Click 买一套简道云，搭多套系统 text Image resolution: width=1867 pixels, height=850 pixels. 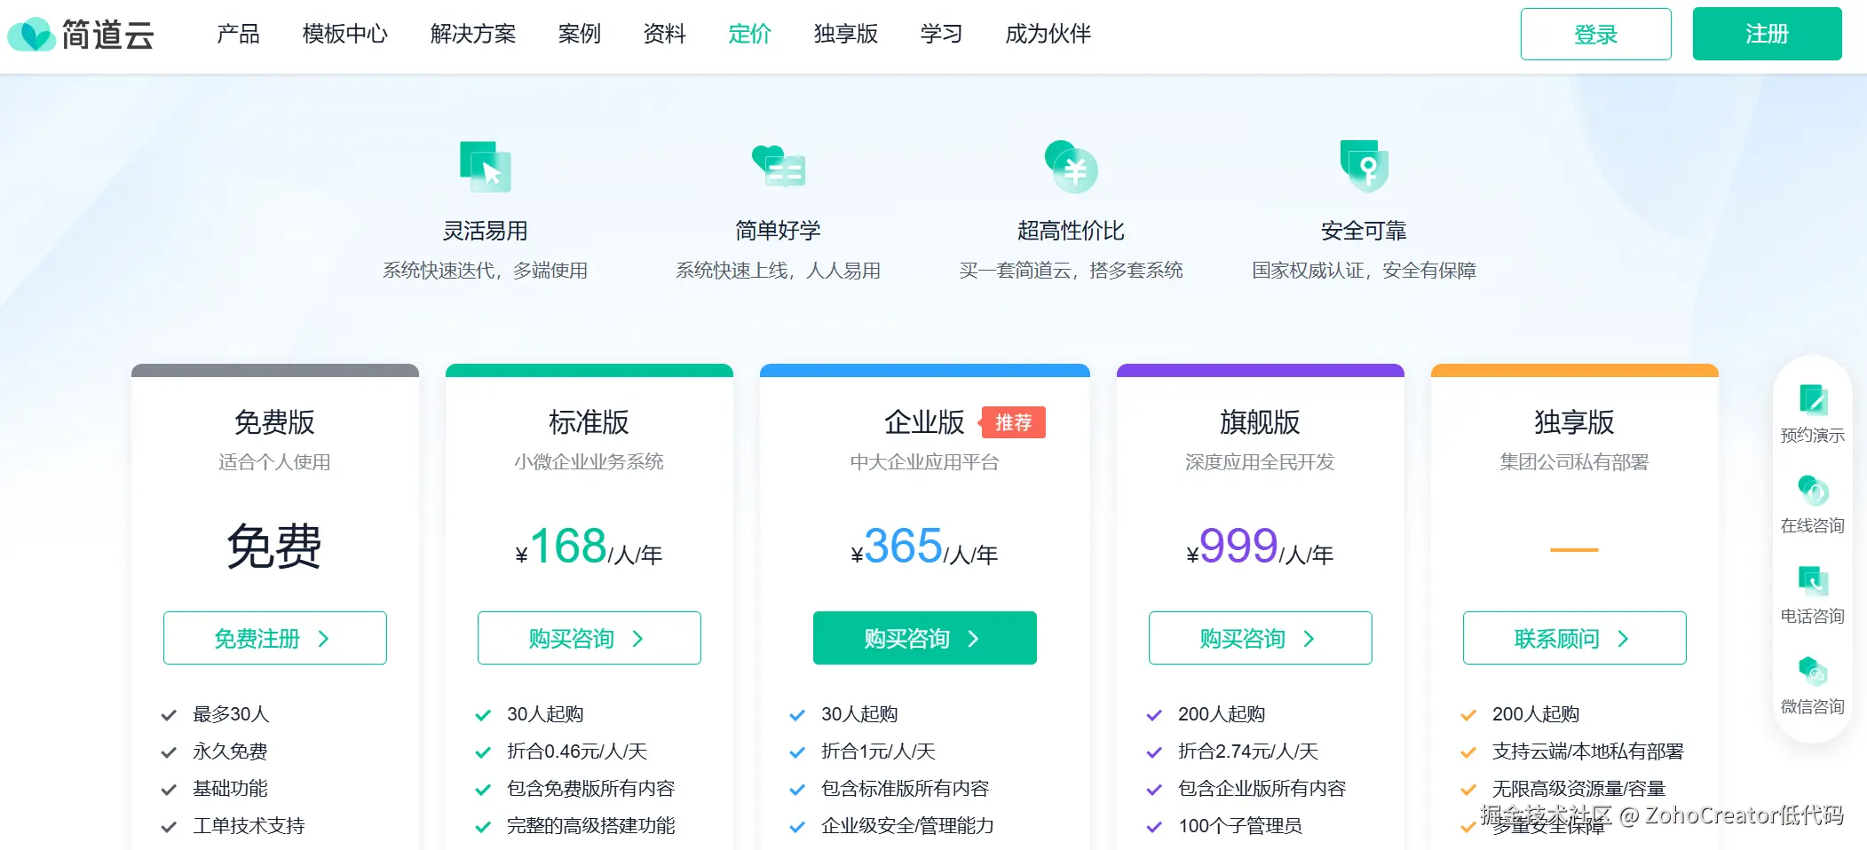tap(1071, 271)
